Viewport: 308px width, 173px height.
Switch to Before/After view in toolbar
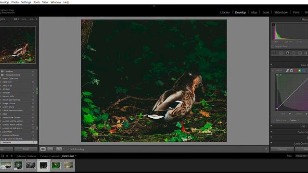[x=59, y=149]
